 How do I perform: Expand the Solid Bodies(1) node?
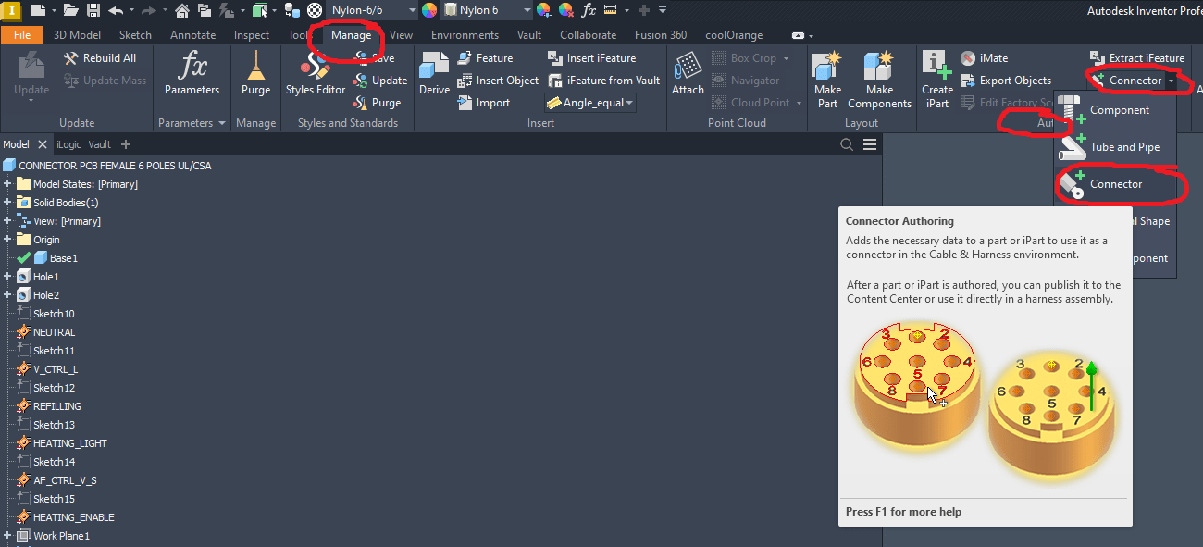click(x=7, y=203)
